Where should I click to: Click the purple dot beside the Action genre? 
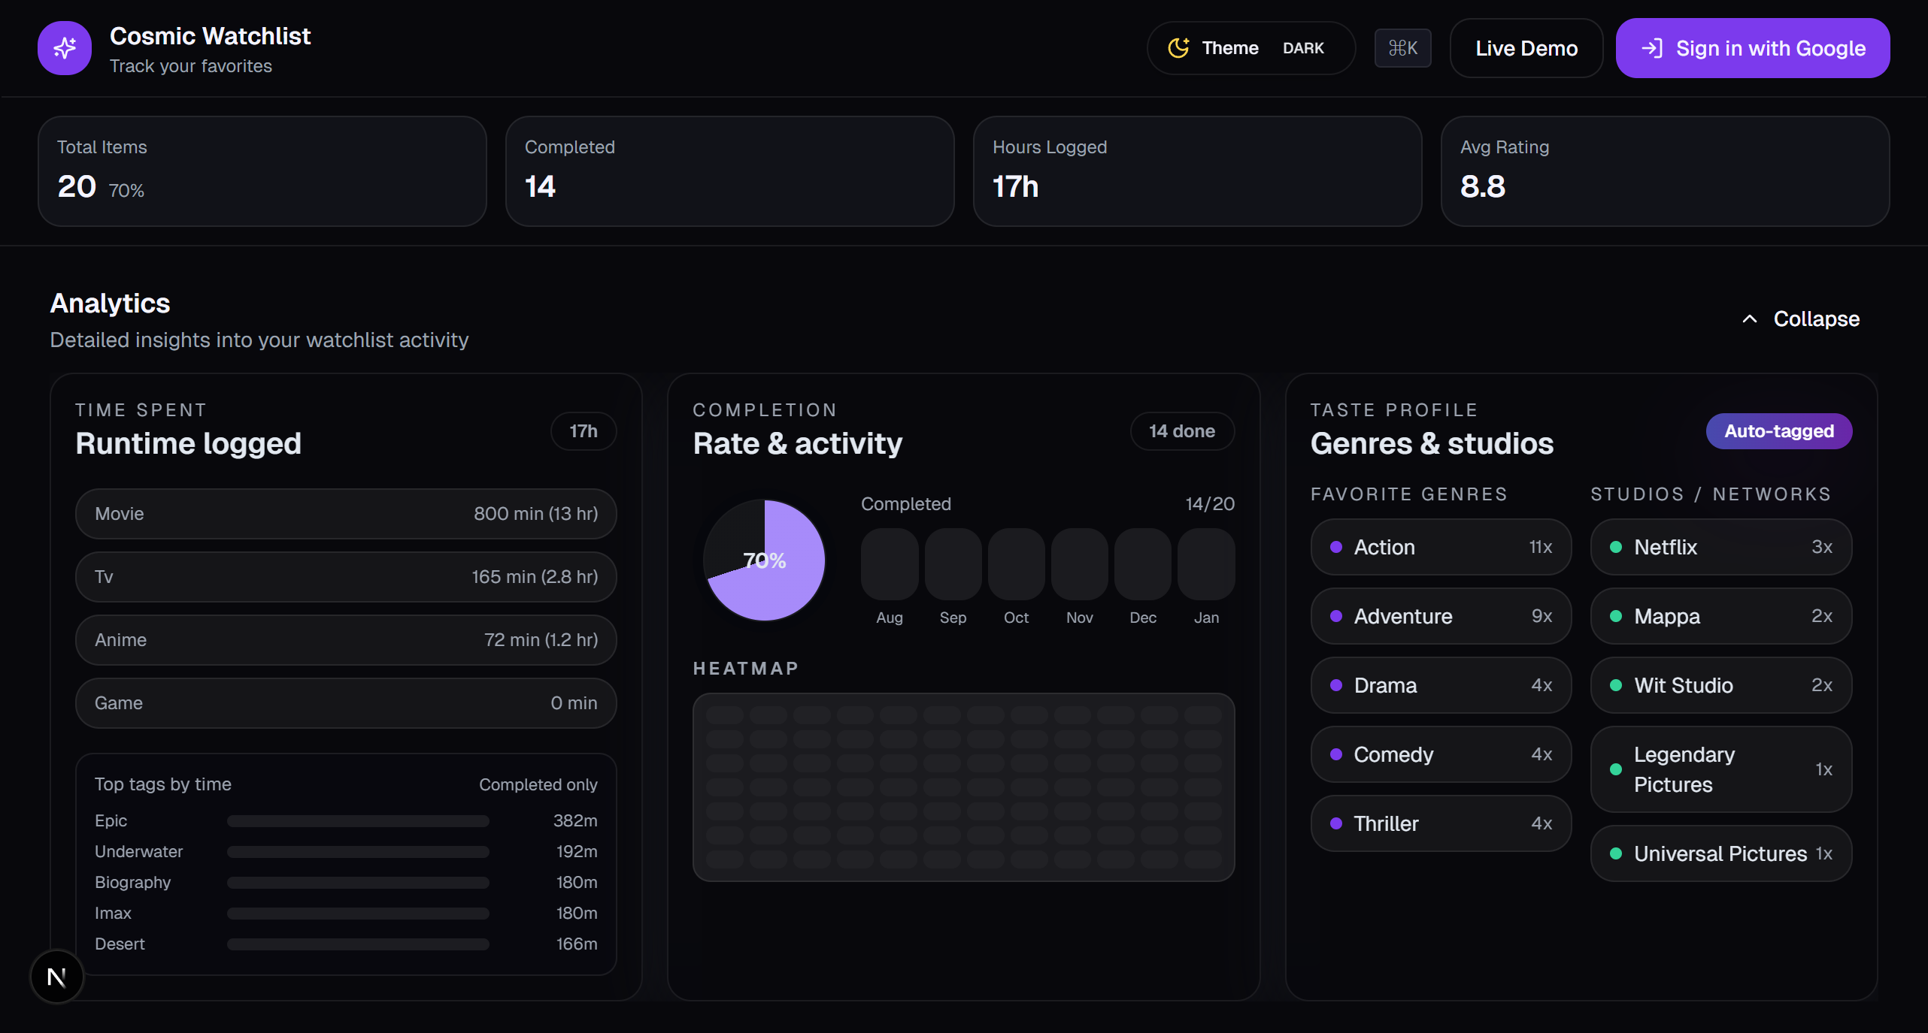point(1336,548)
